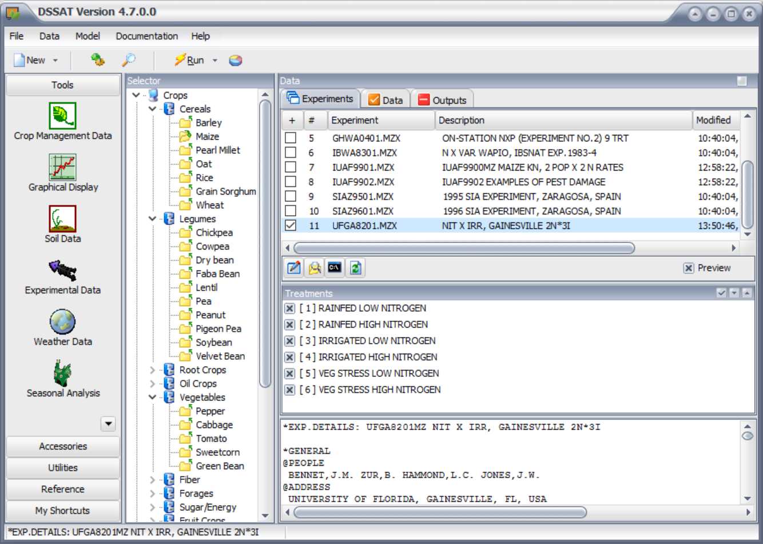Open the Accessories panel section
Image resolution: width=763 pixels, height=544 pixels.
point(63,446)
